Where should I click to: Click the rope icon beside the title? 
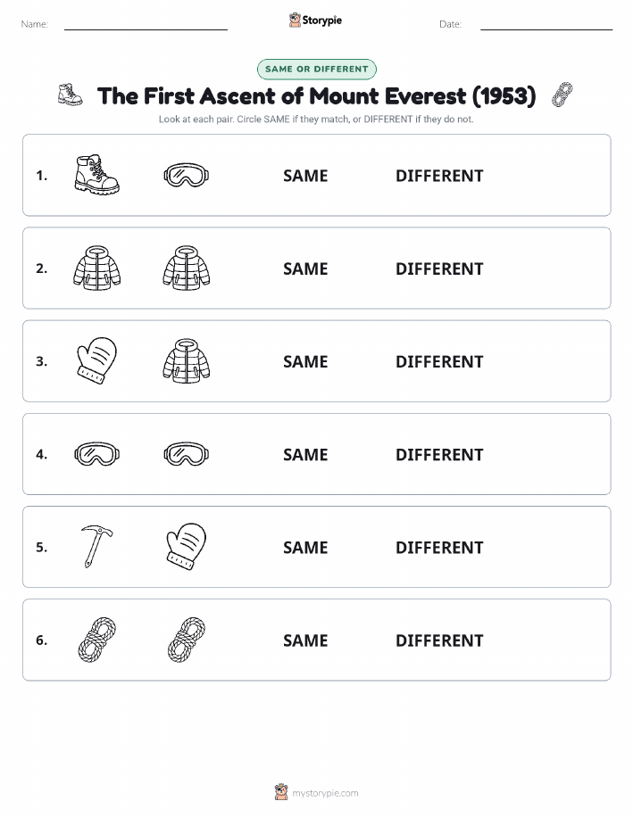pyautogui.click(x=562, y=95)
